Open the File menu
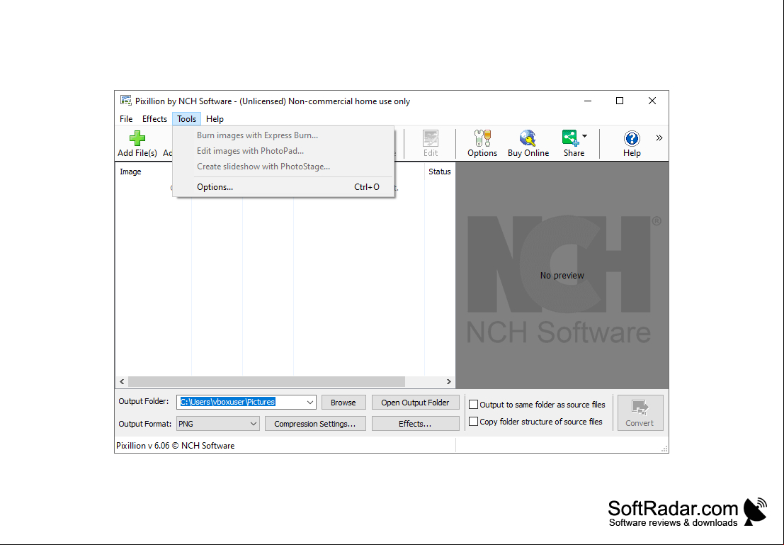This screenshot has height=545, width=784. pos(126,118)
